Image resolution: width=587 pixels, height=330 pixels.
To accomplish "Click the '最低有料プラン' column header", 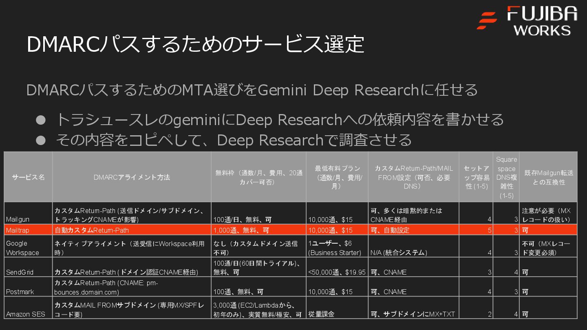I will (x=337, y=177).
